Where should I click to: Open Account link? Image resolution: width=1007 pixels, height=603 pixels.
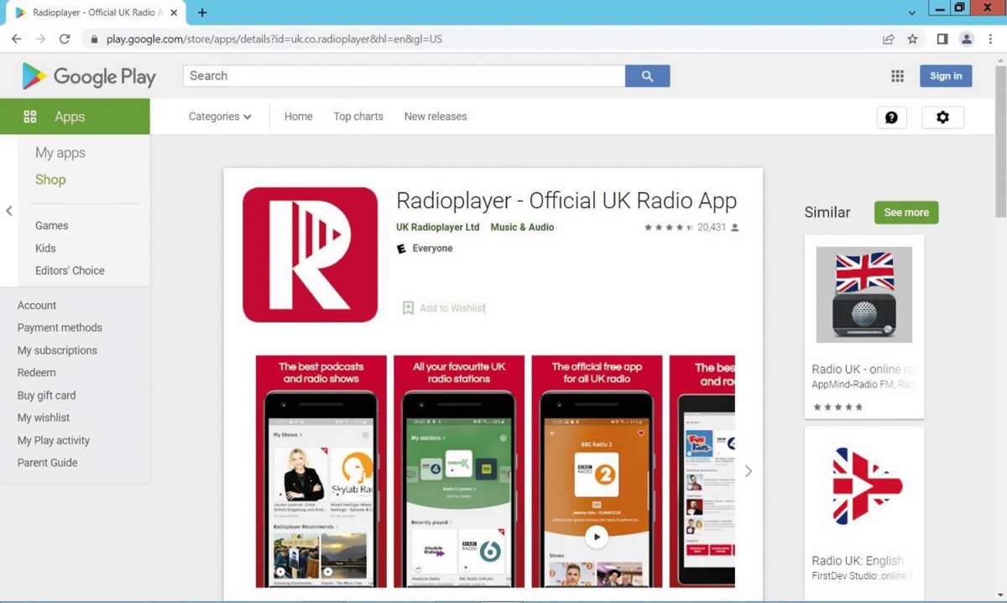[37, 306]
